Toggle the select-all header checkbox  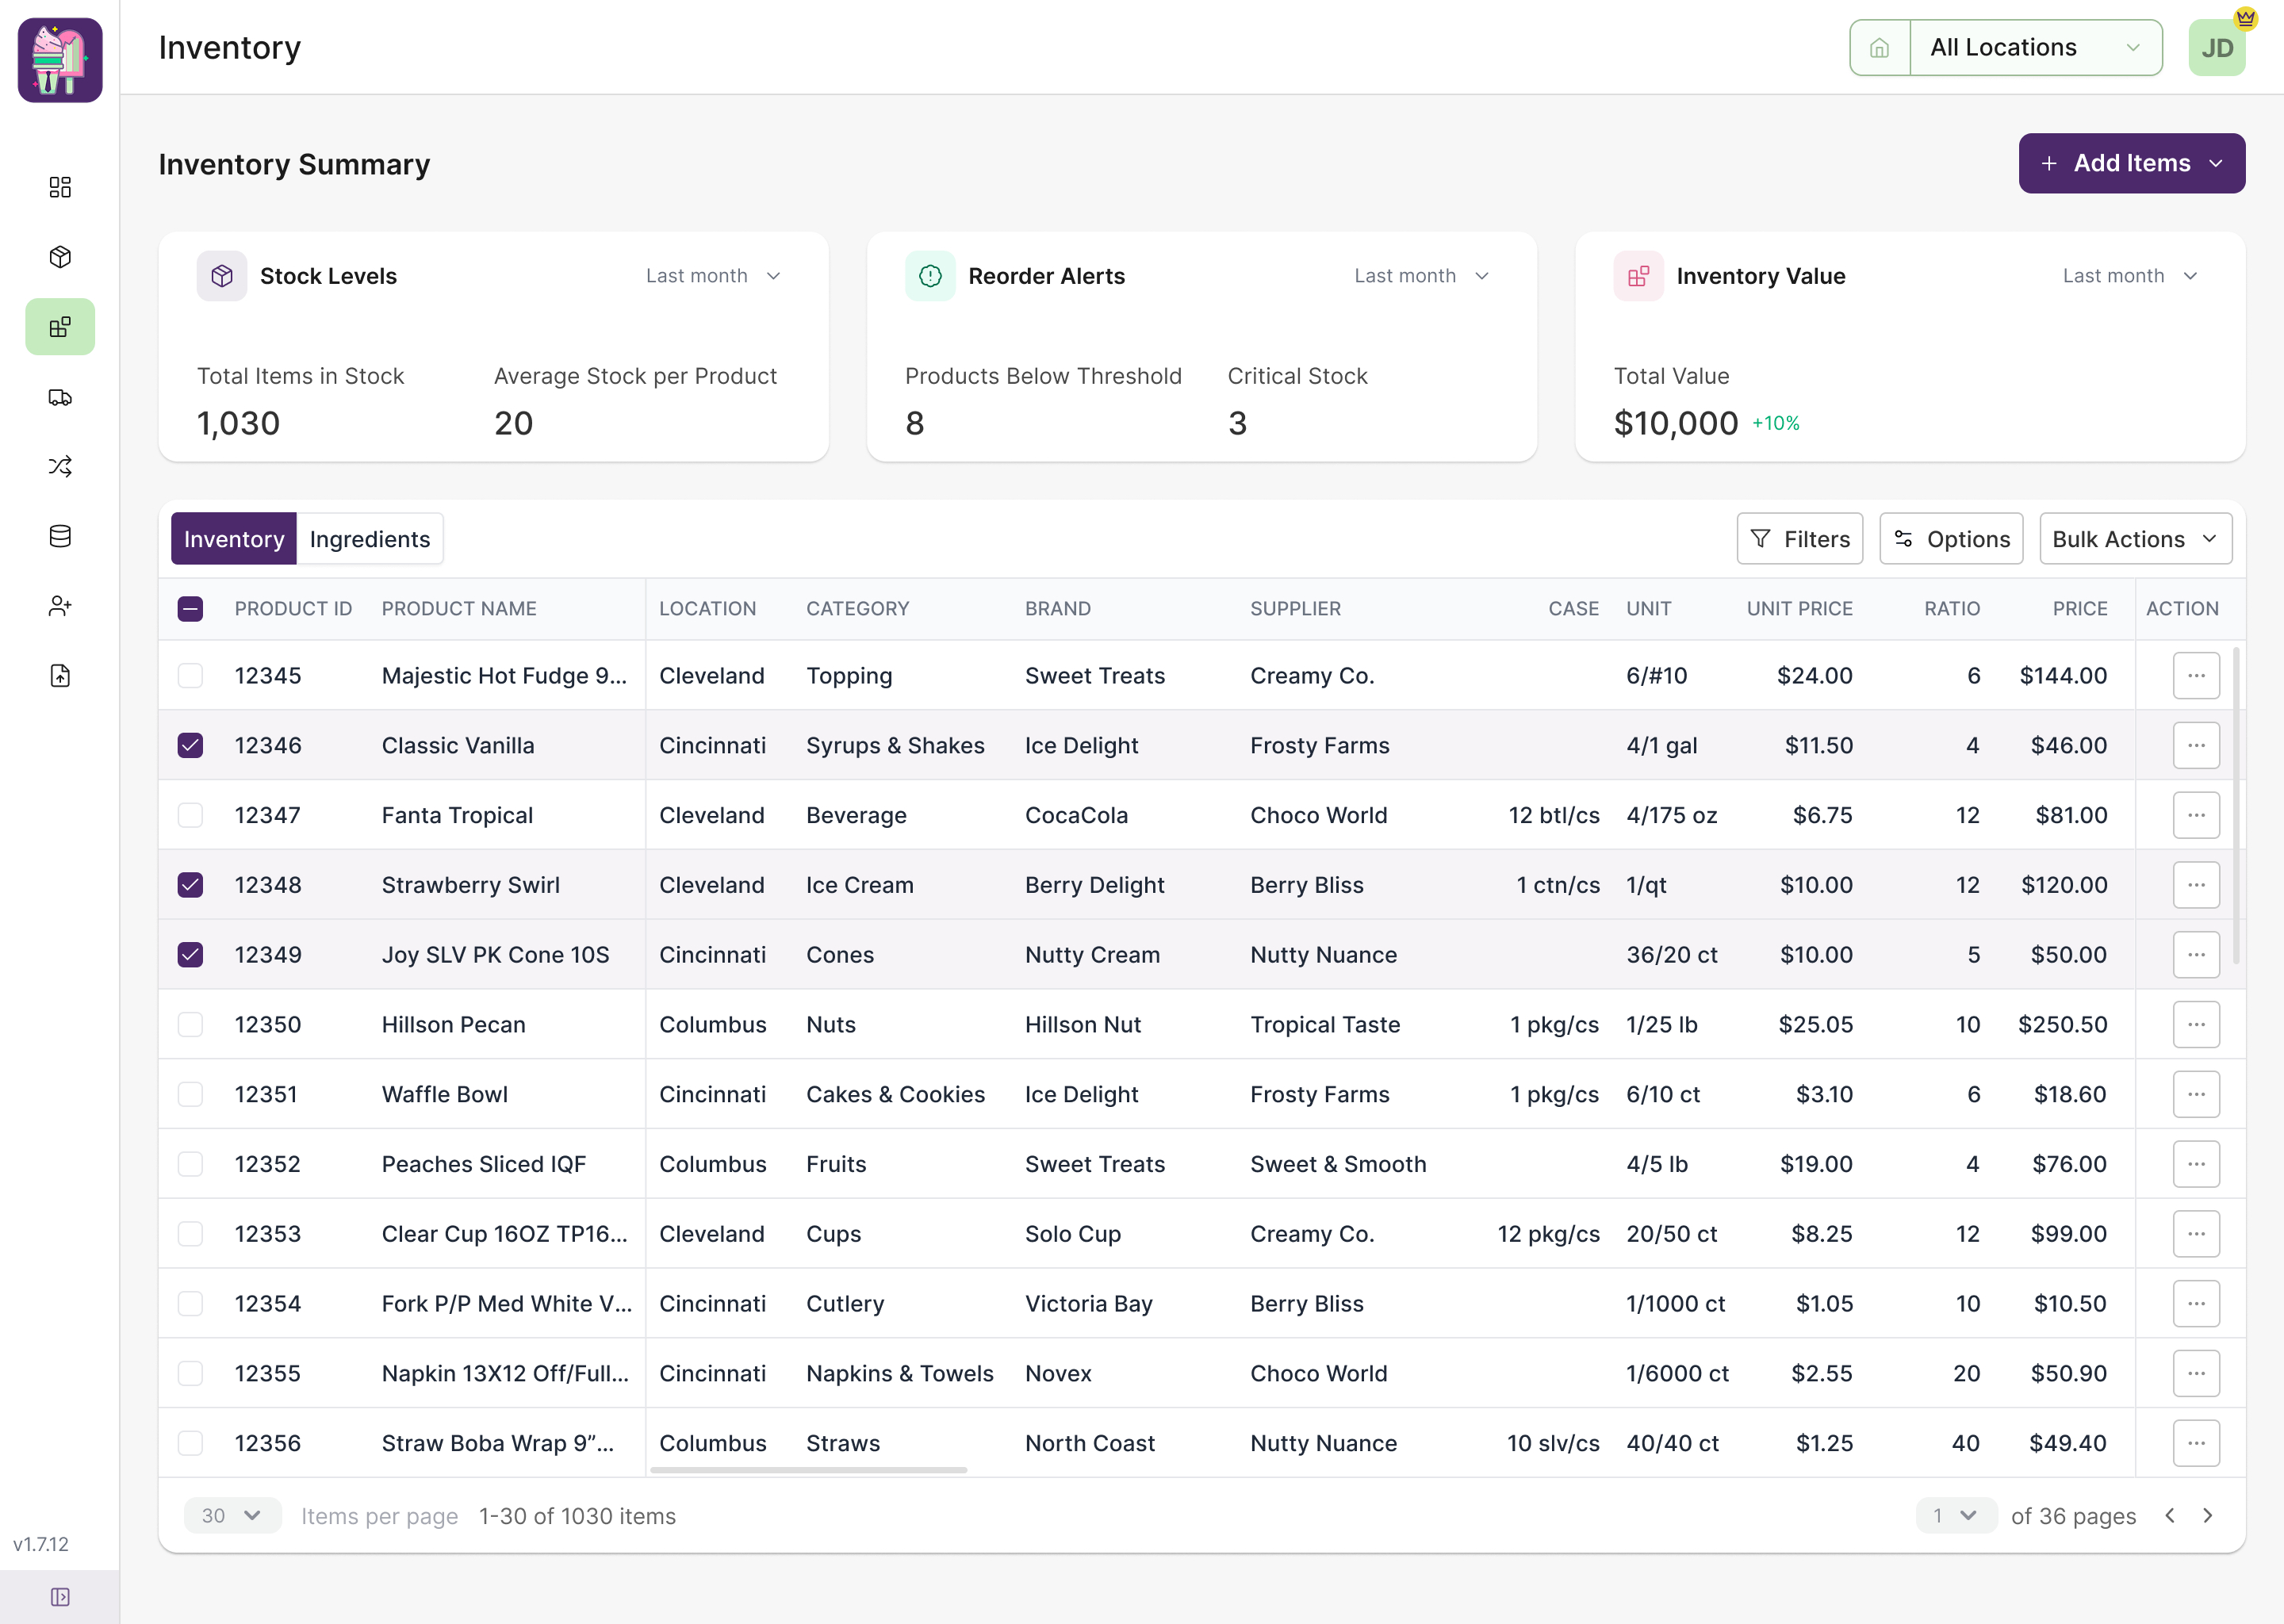[190, 609]
